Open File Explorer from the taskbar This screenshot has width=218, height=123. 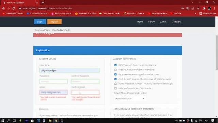click(x=50, y=121)
